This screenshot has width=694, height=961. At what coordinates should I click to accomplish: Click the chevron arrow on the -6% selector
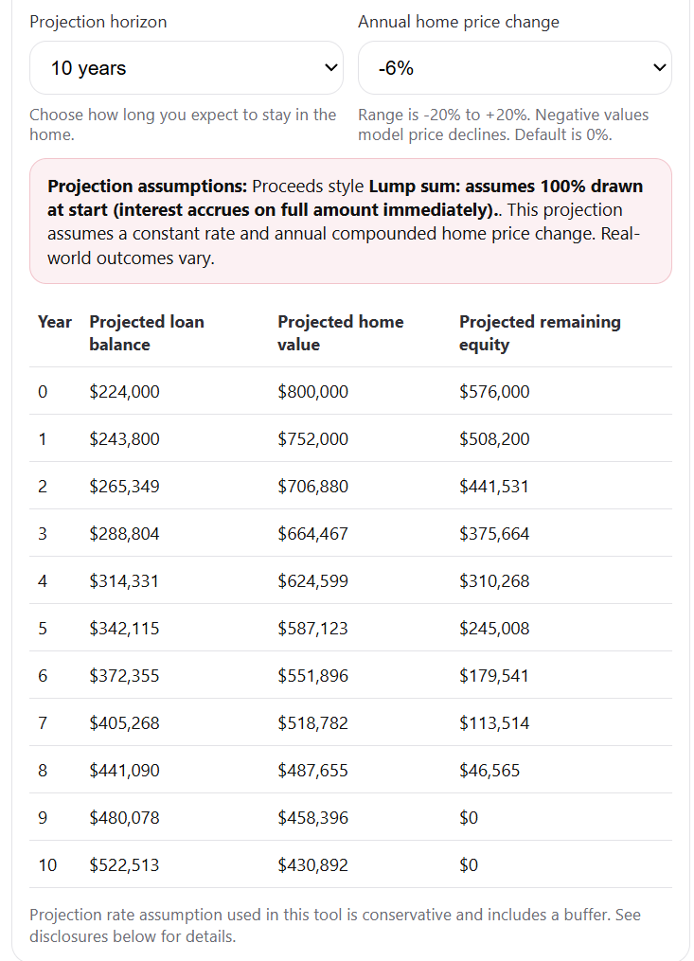(660, 68)
